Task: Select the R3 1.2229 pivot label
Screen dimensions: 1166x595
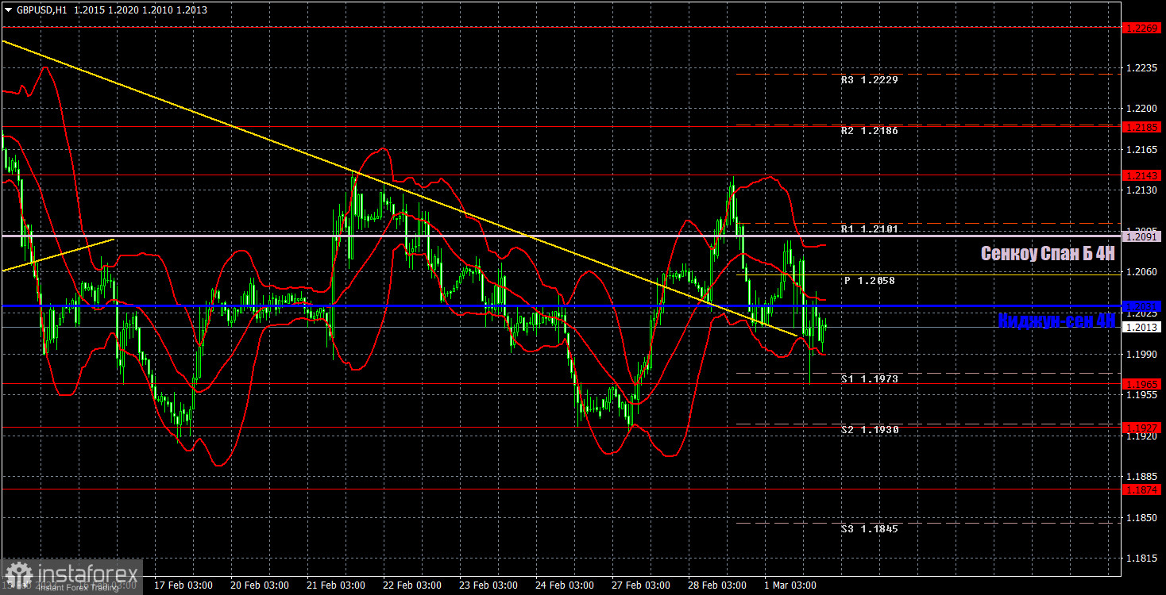Action: click(x=870, y=80)
